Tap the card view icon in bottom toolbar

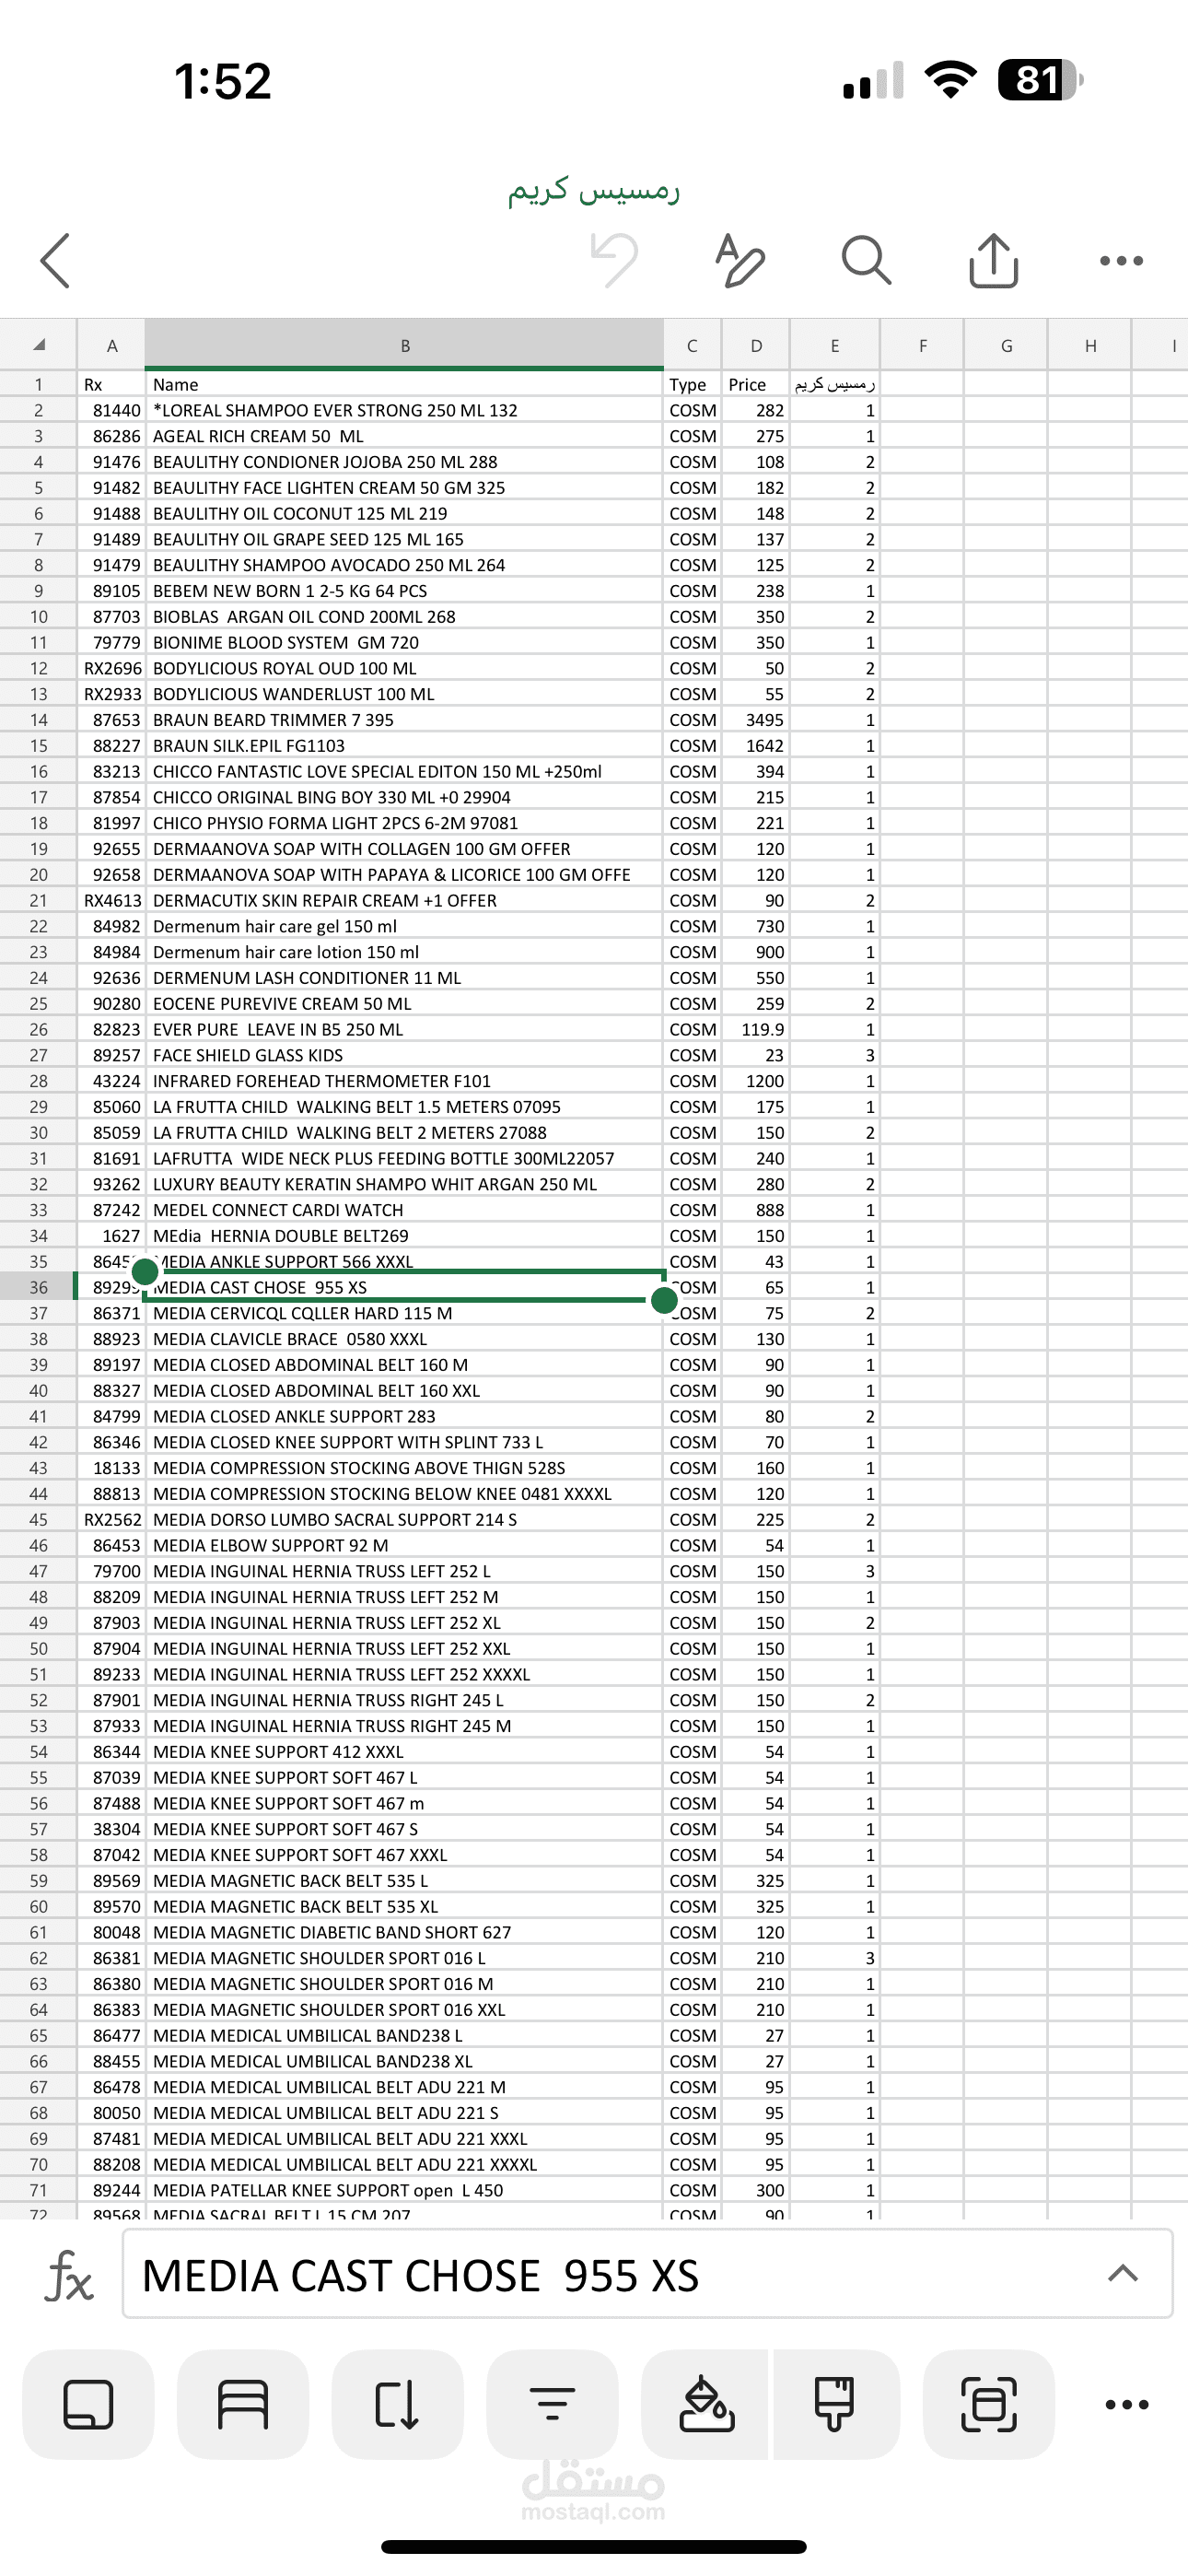click(x=88, y=2404)
